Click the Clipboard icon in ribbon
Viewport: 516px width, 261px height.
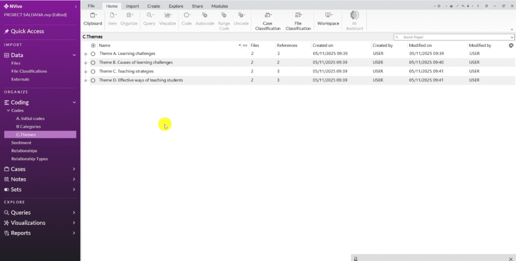tap(93, 16)
